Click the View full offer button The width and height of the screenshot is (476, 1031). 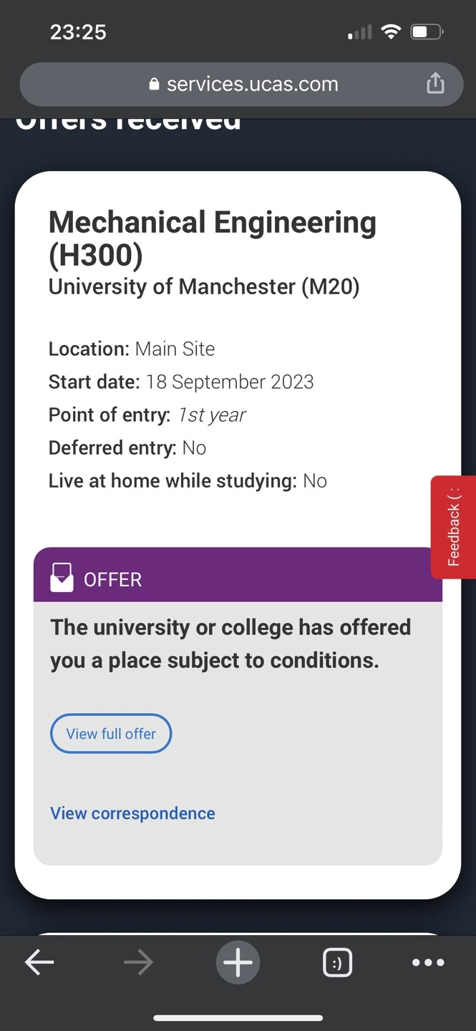point(111,733)
